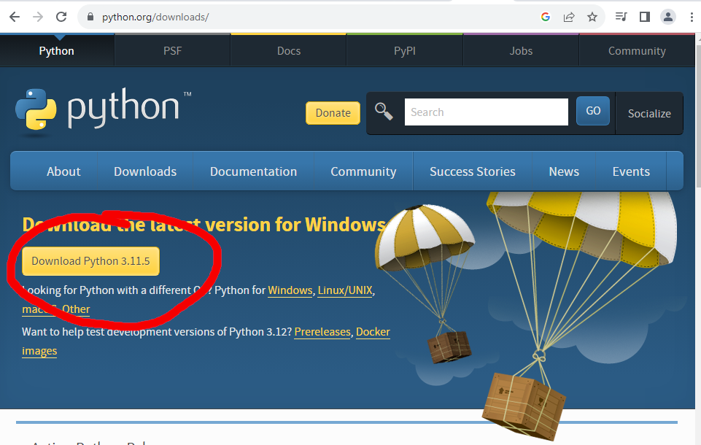Open Success Stories navigation item

pyautogui.click(x=473, y=171)
